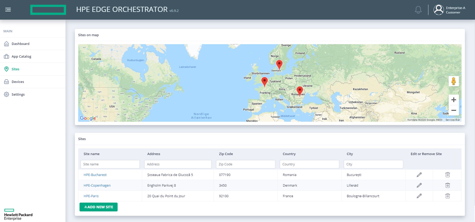
Task: Zoom out on the map
Action: click(x=454, y=110)
